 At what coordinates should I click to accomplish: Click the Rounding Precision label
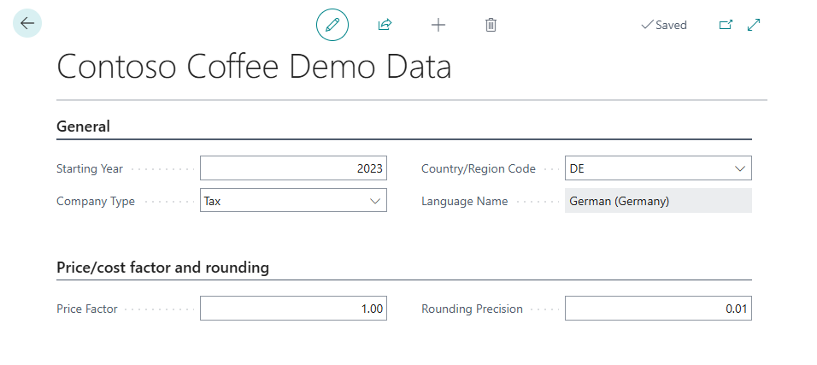(472, 309)
